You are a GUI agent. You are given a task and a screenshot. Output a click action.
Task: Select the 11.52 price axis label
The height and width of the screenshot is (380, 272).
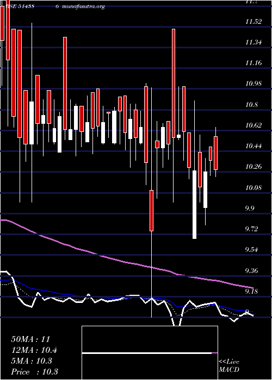click(x=254, y=22)
